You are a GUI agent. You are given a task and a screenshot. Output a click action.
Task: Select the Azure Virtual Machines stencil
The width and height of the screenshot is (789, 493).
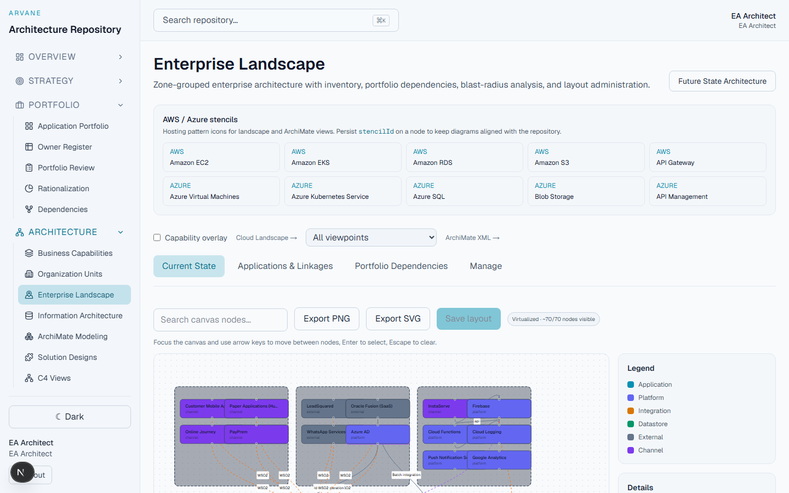pos(221,191)
